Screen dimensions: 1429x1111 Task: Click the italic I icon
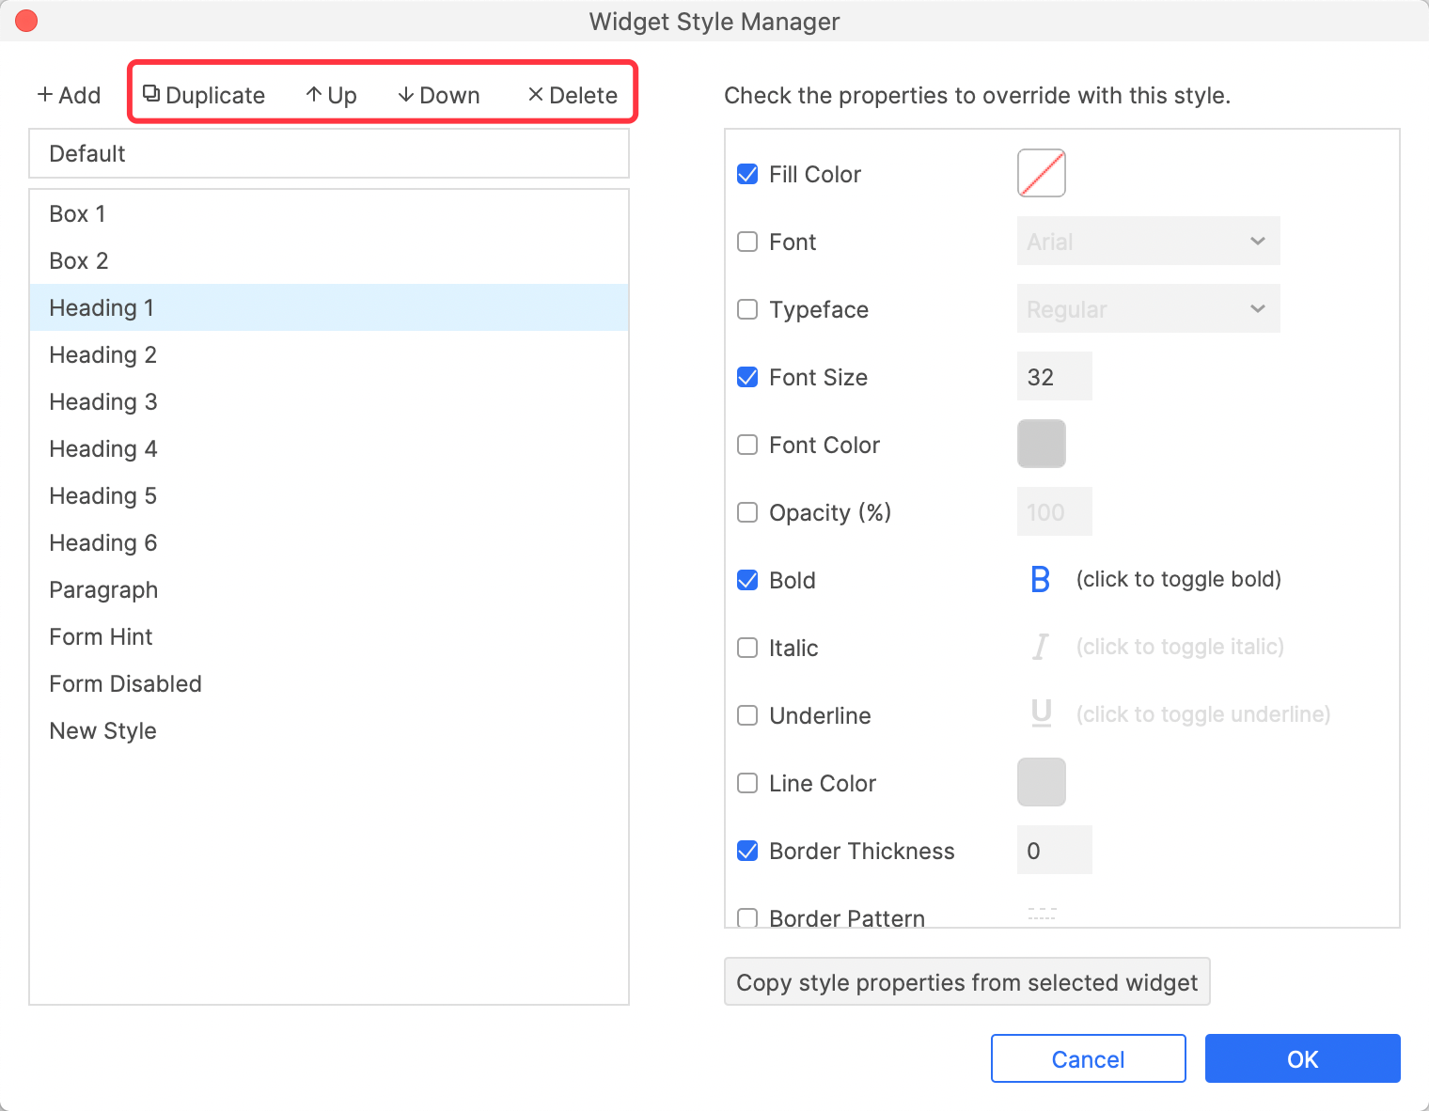pos(1040,648)
